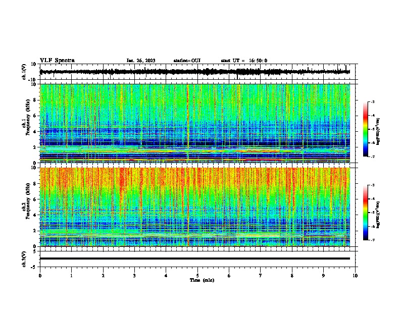Click the 2 minute tick label
This screenshot has width=400, height=309.
point(103,276)
